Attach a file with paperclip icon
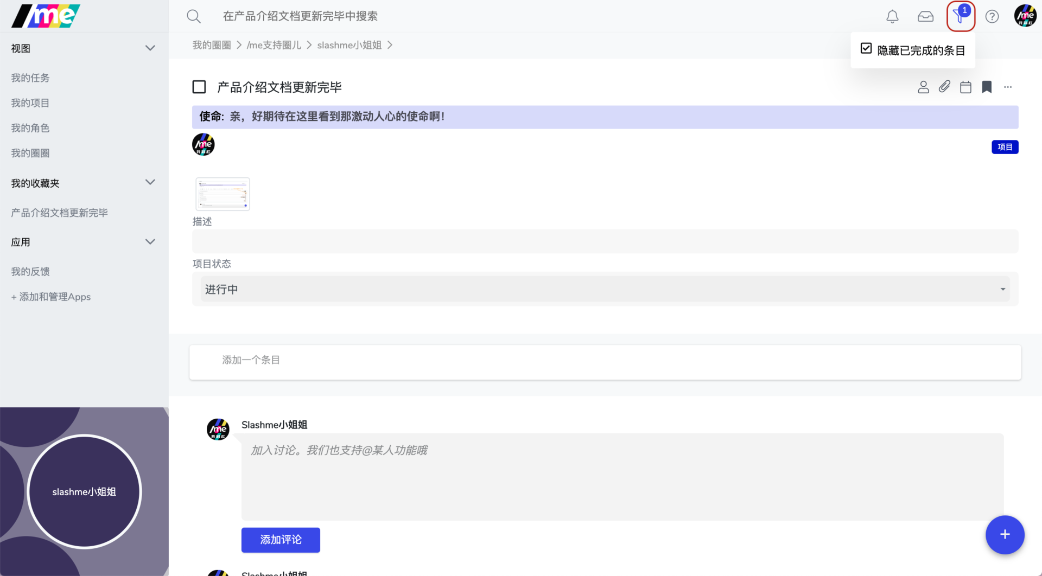 944,87
